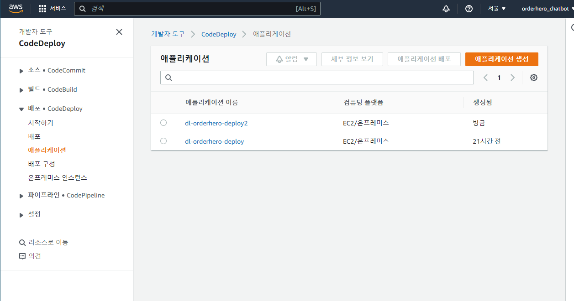This screenshot has height=301, width=574.
Task: Click the 생성됨 column header
Action: tap(482, 103)
